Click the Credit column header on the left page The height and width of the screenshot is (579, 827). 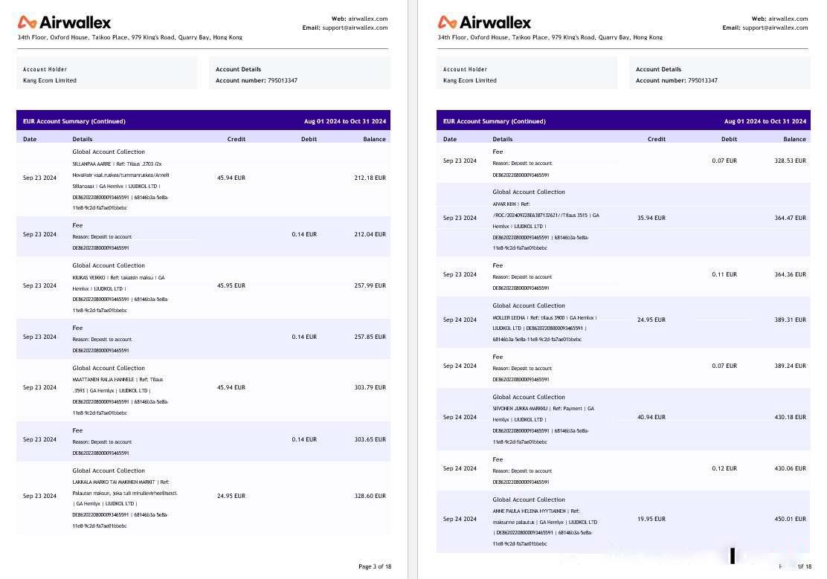(x=236, y=139)
